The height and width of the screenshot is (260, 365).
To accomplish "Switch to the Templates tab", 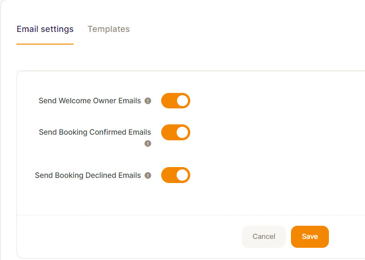I will tap(109, 29).
